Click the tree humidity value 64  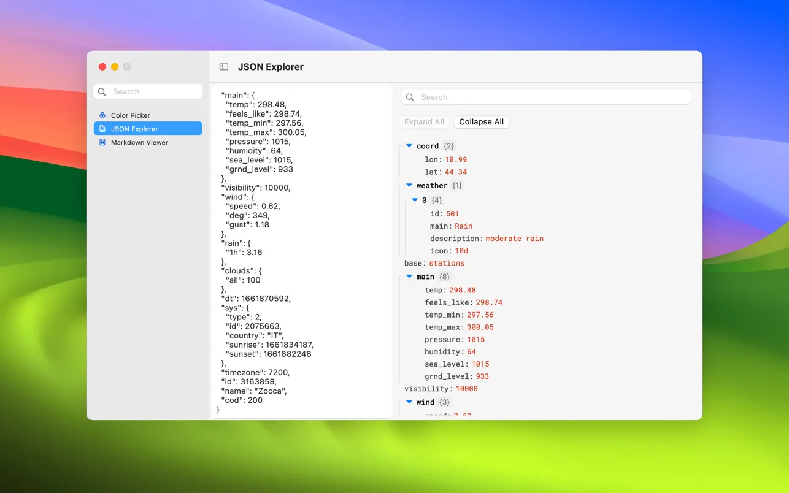click(x=471, y=351)
